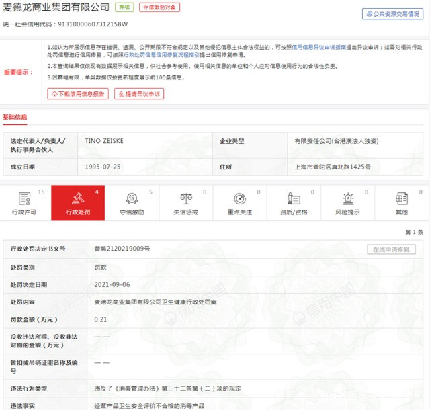Viewport: 430px width, 410px height.
Task: Select the 资质/资格 certificate icon
Action: tap(294, 199)
